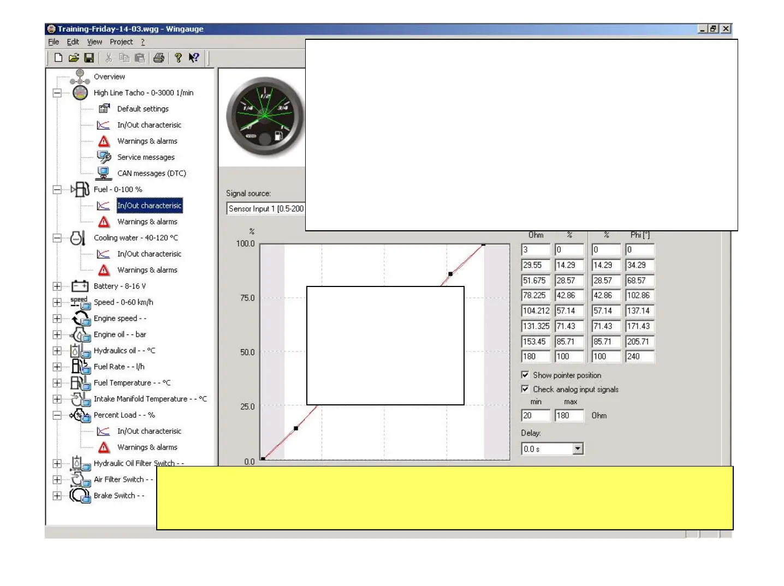Click the Phi field with value 240
This screenshot has height=586, width=784.
pyautogui.click(x=640, y=356)
